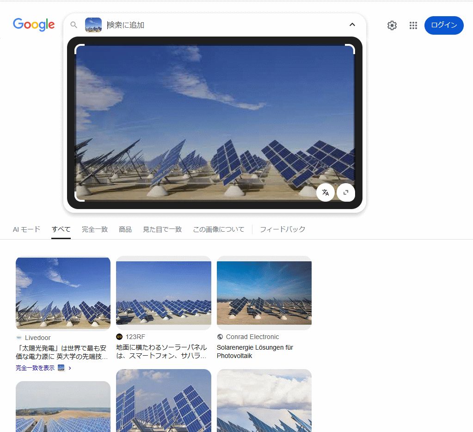Collapse the image preview with chevron
The height and width of the screenshot is (432, 473).
point(352,25)
